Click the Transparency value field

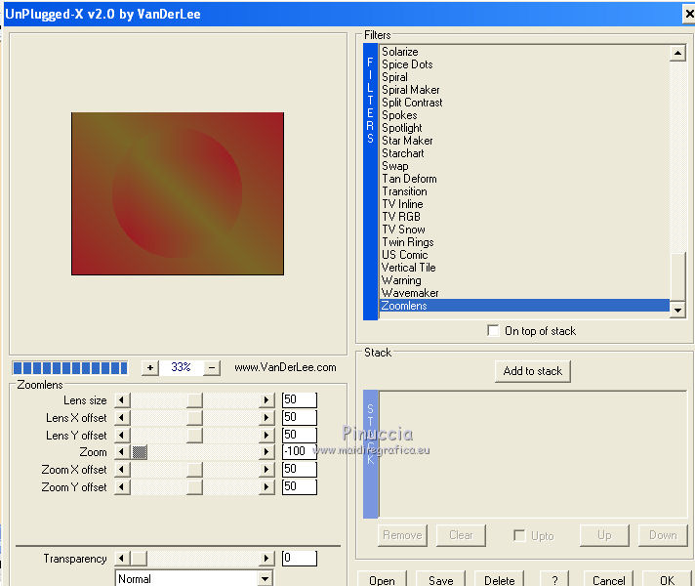click(300, 558)
